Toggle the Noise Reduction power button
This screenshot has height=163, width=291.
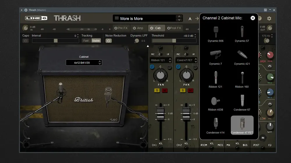click(x=109, y=41)
